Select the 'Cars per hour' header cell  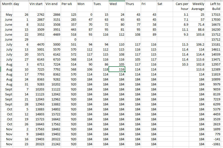coord(181,6)
